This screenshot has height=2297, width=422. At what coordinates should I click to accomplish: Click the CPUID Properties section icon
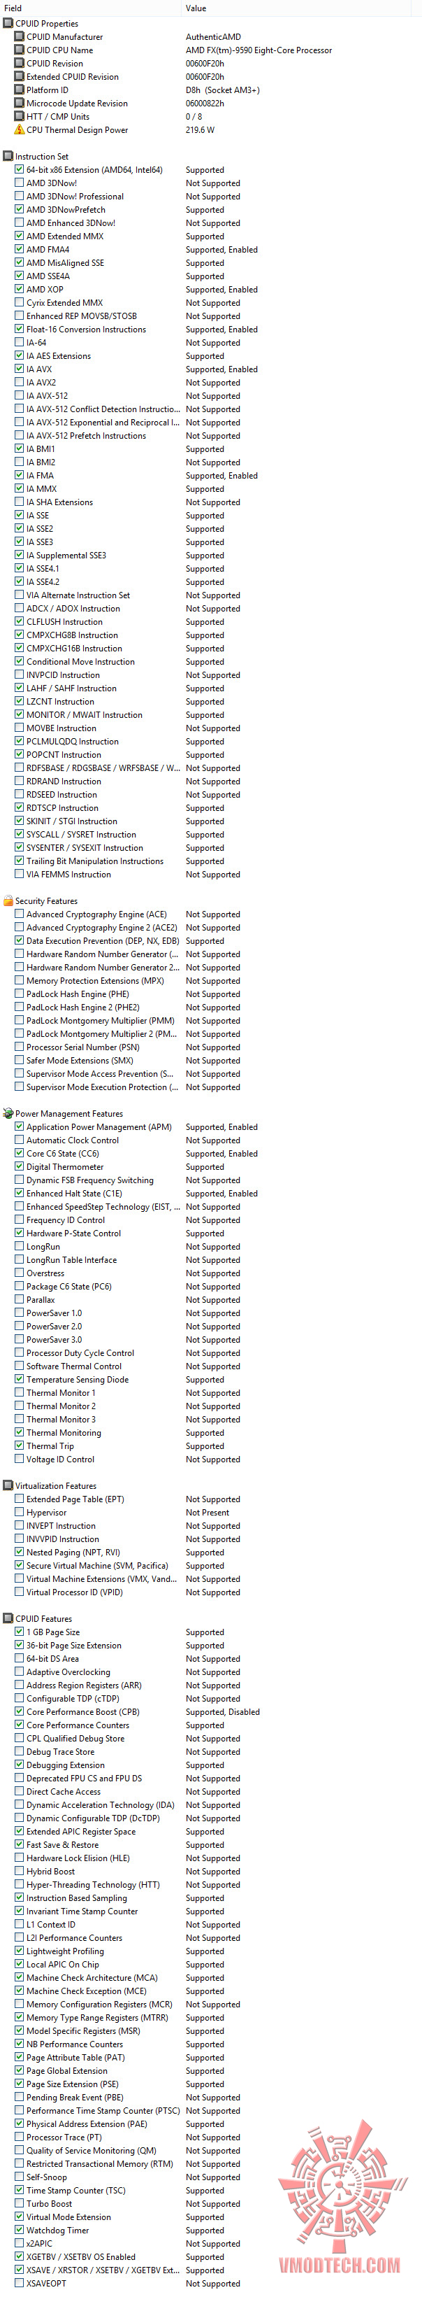pos(8,23)
